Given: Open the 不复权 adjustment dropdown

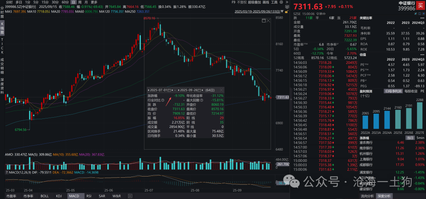Looking at the screenshot, I should click(242, 2).
